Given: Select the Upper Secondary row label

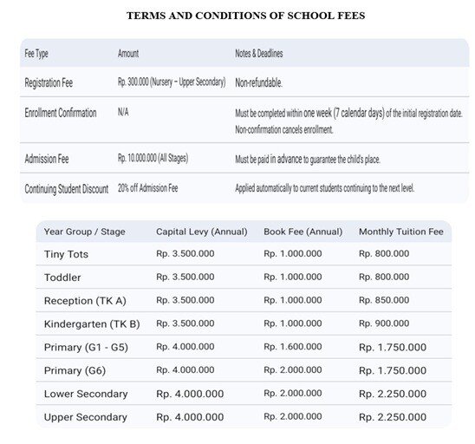Looking at the screenshot, I should click(x=86, y=417).
